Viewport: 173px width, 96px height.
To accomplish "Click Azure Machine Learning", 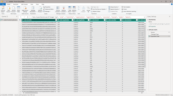I will 129,12.
